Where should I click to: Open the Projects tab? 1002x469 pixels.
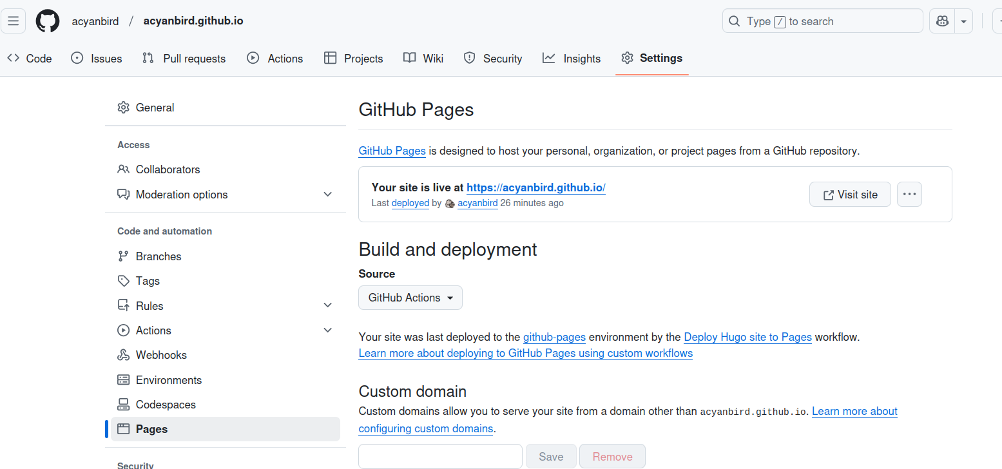(x=353, y=59)
